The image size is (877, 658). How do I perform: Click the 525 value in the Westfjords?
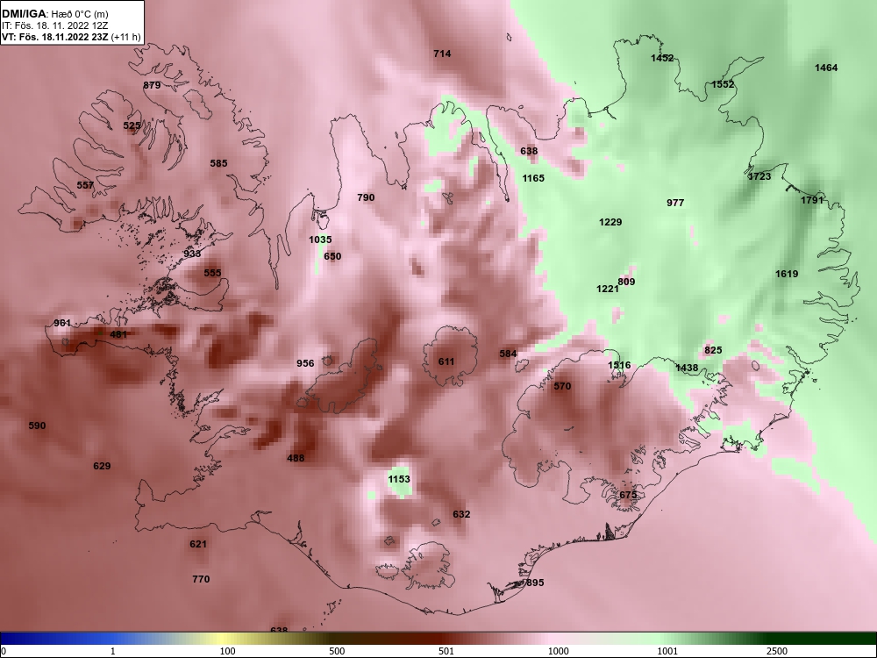pos(132,125)
